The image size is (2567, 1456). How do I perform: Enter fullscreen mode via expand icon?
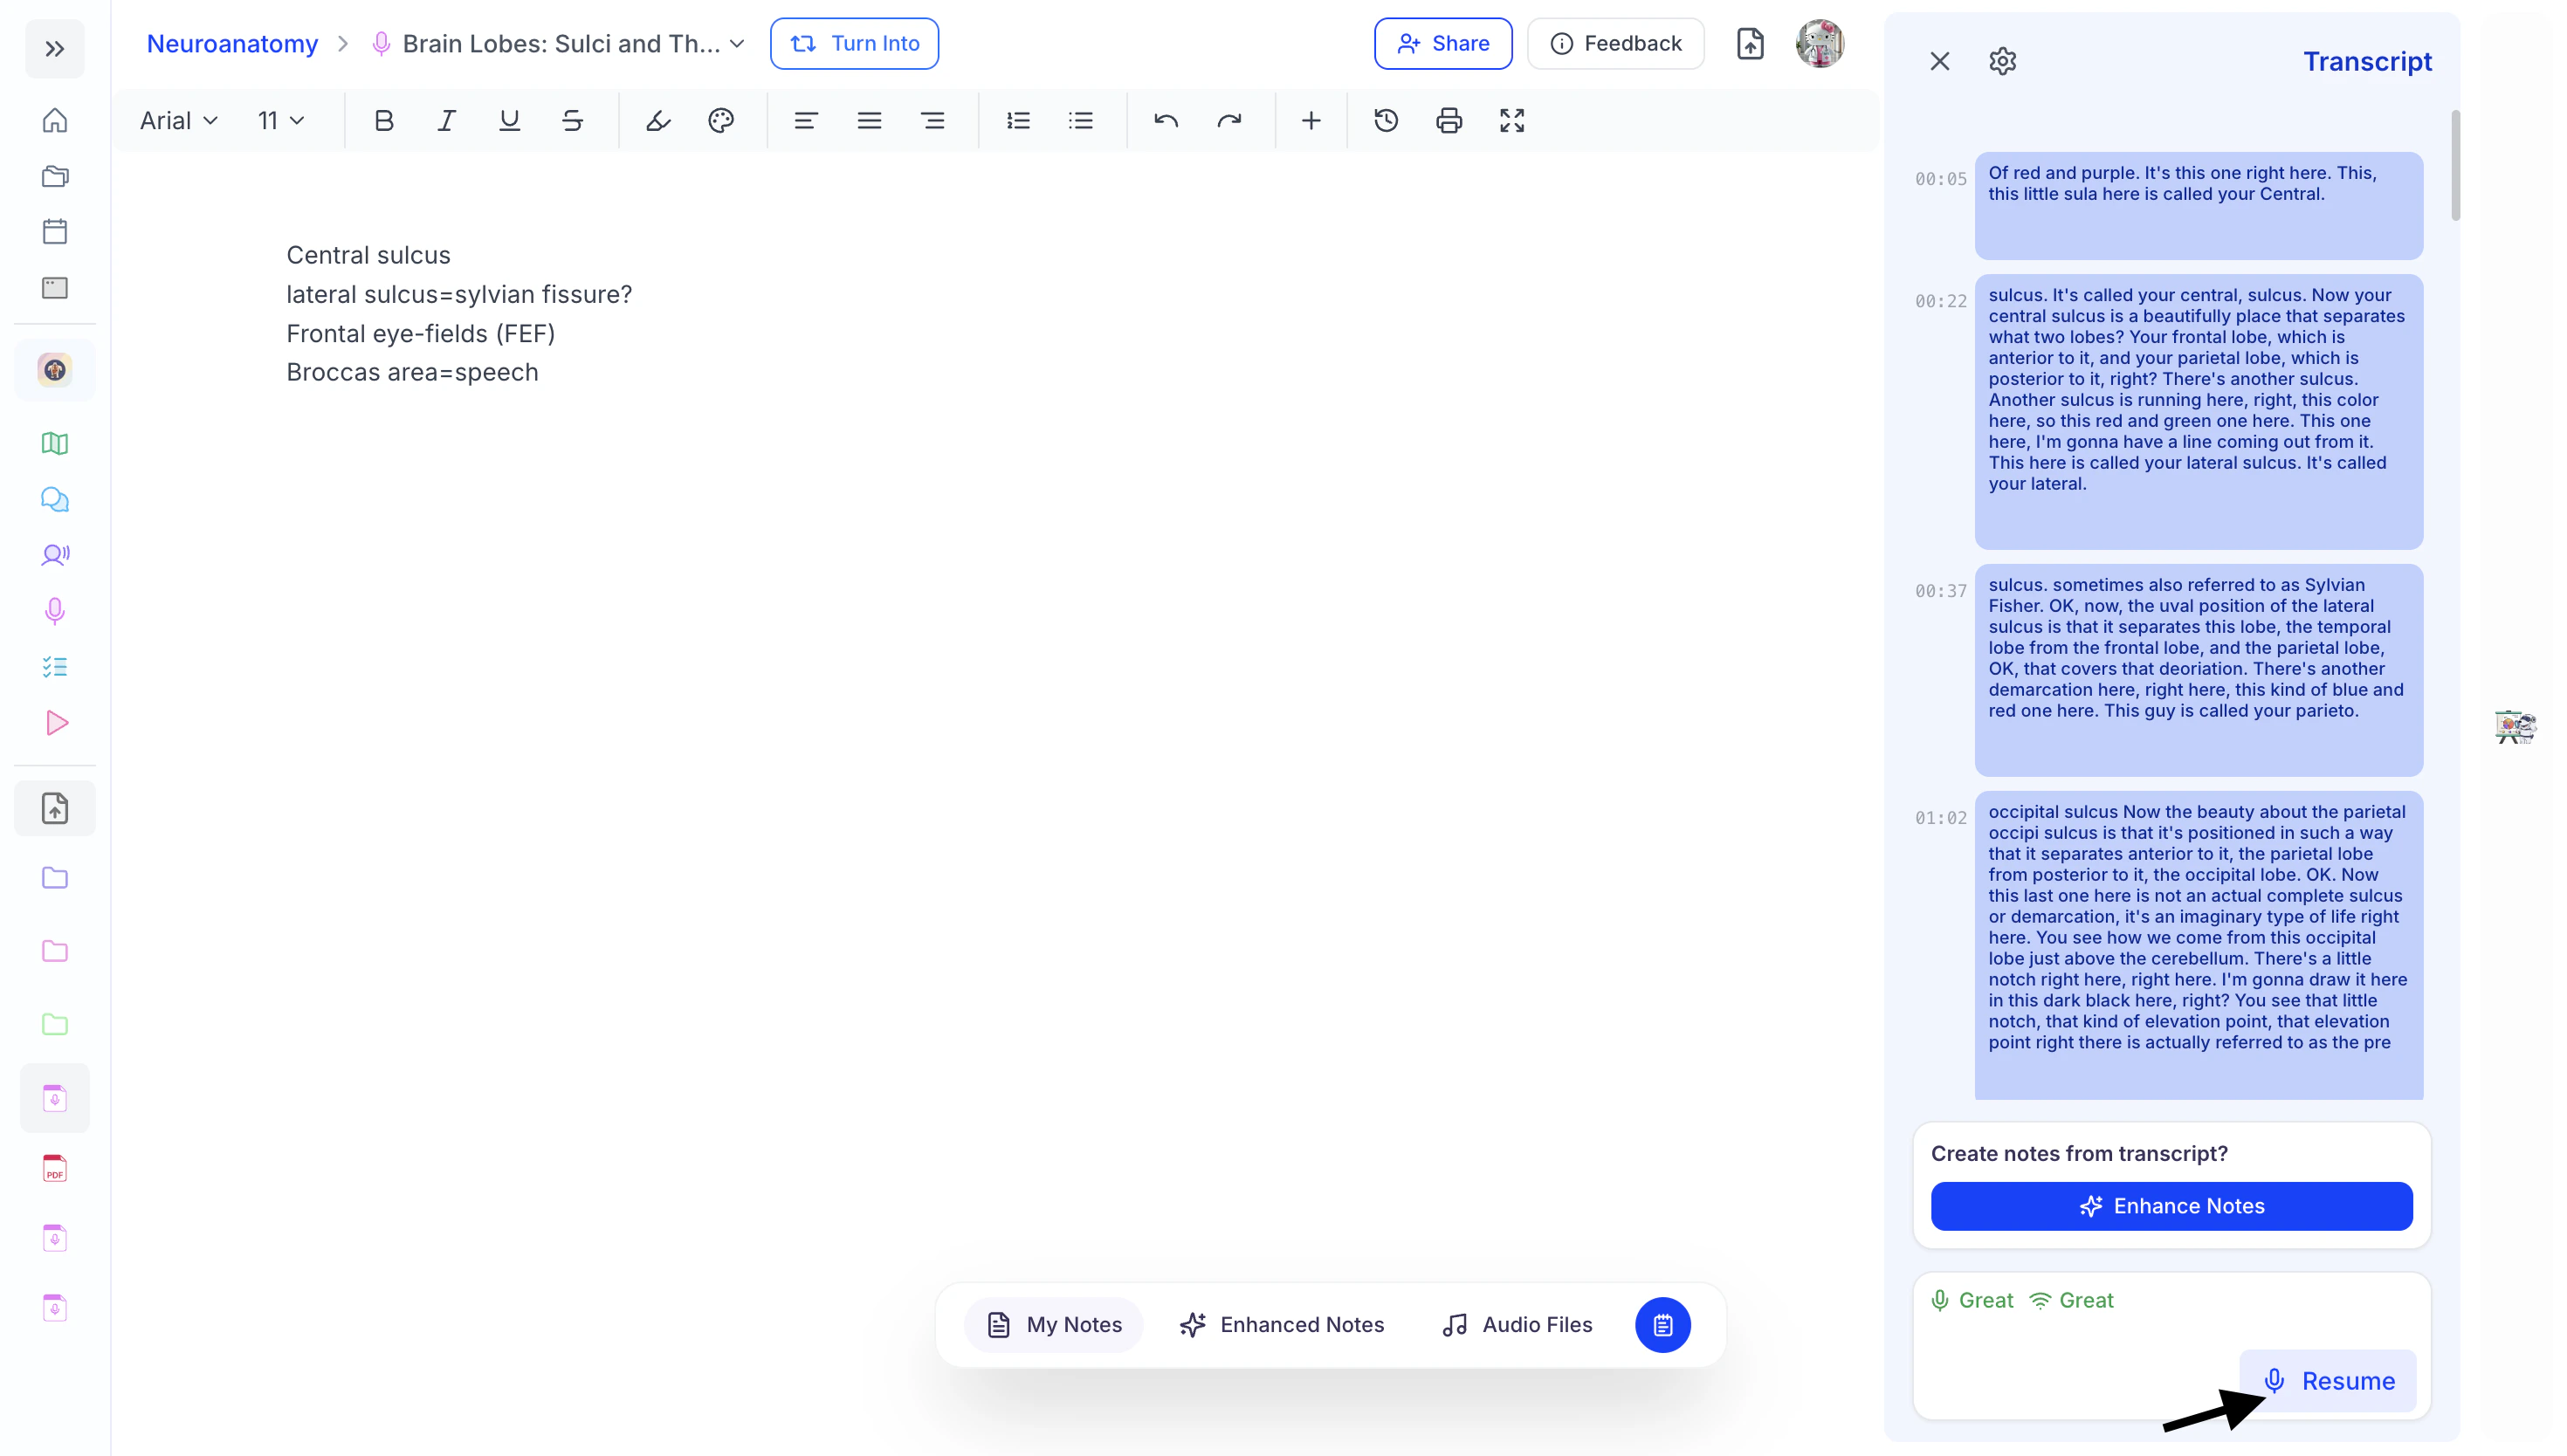tap(1512, 121)
